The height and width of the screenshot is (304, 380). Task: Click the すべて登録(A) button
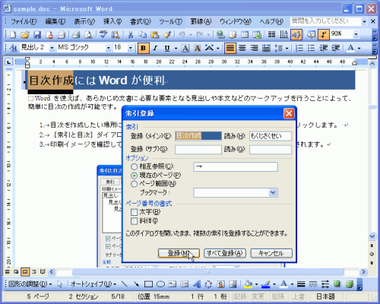point(225,253)
